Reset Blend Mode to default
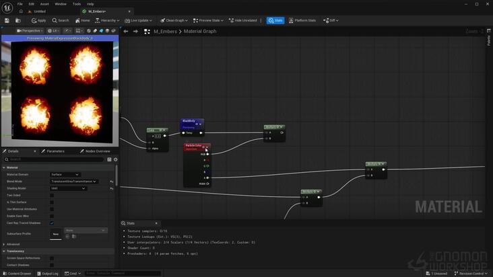Screen dimensions: 493x277 click(x=112, y=182)
